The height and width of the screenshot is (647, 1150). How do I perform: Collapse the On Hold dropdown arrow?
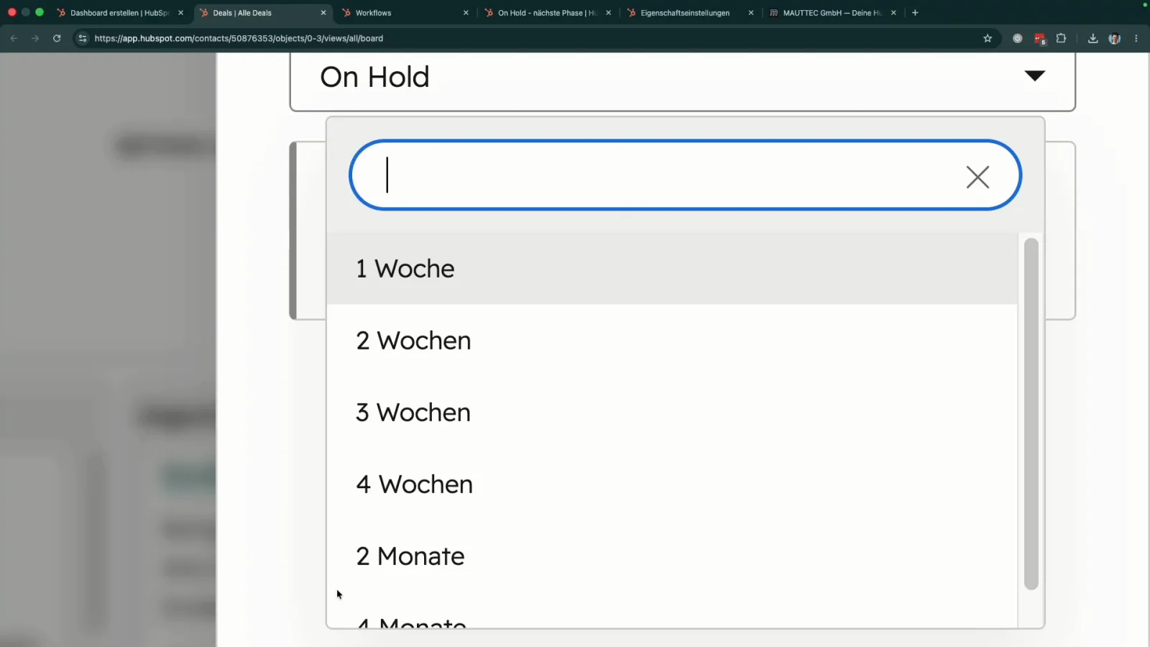click(x=1034, y=75)
